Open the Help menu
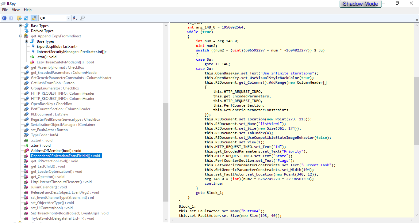The width and height of the screenshot is (419, 223). coord(28,10)
